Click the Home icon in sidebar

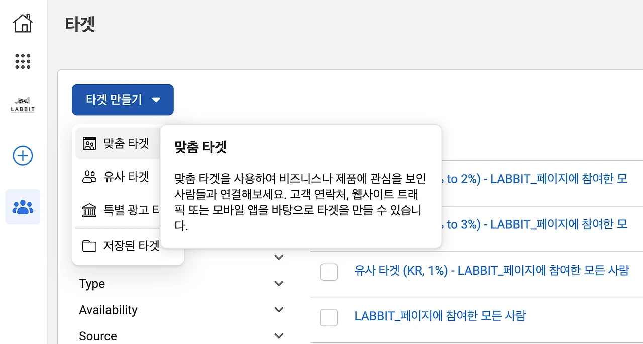[x=23, y=23]
